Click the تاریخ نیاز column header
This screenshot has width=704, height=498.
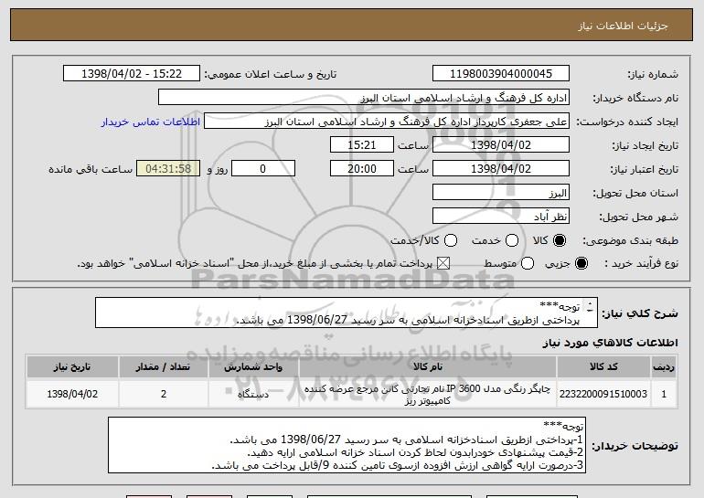(72, 367)
